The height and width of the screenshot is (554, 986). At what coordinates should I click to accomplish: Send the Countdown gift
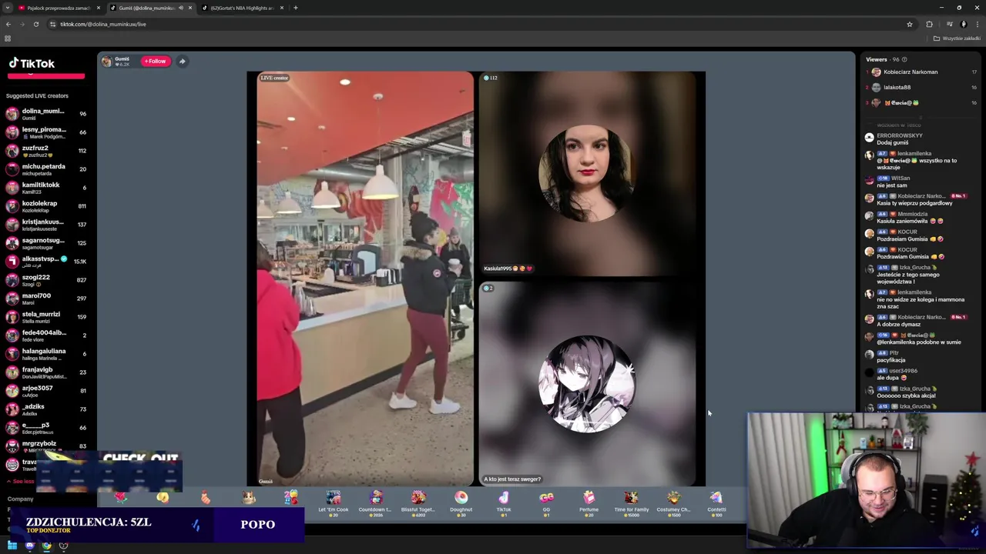pos(376,502)
